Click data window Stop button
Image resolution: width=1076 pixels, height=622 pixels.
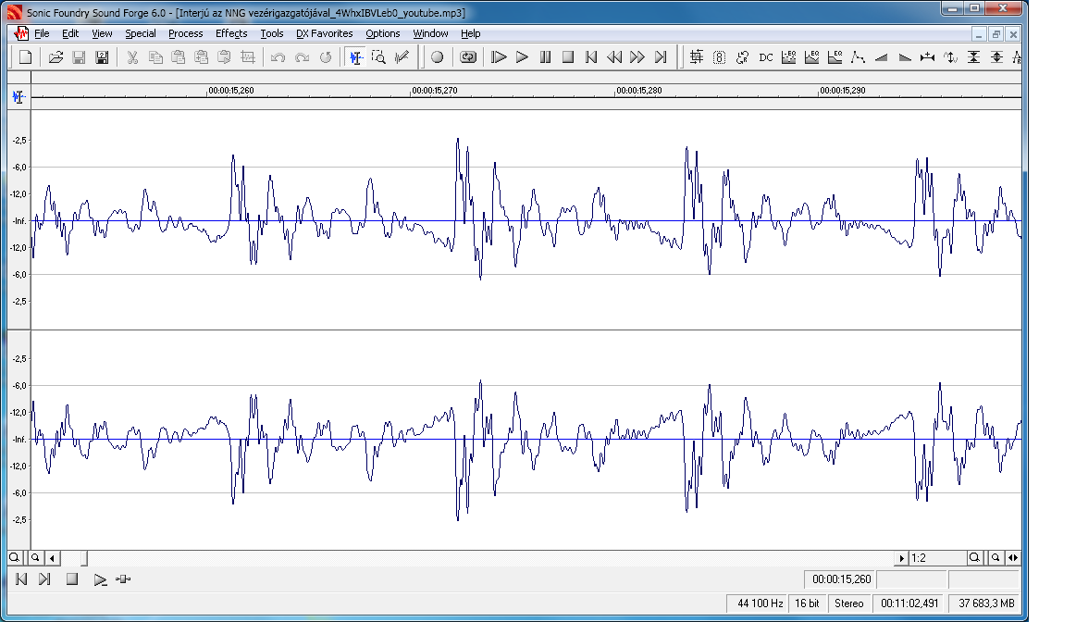coord(72,579)
